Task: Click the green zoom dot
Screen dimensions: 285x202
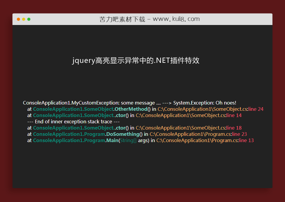Action: [29, 19]
